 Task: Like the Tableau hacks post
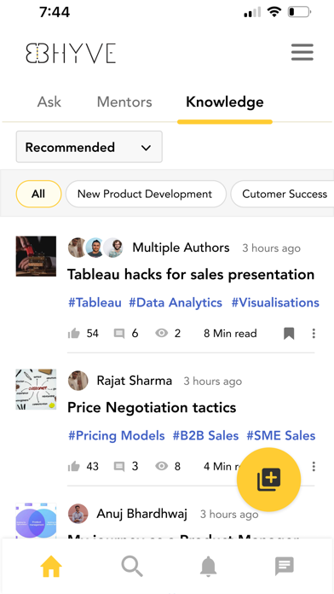click(x=74, y=334)
